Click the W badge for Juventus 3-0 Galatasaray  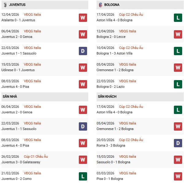pyautogui.click(x=83, y=160)
